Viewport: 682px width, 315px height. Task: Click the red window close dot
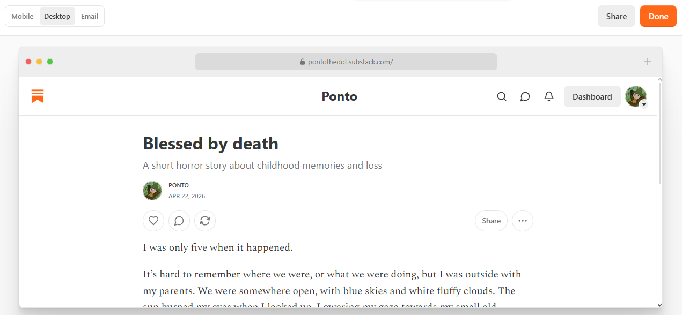pyautogui.click(x=28, y=62)
